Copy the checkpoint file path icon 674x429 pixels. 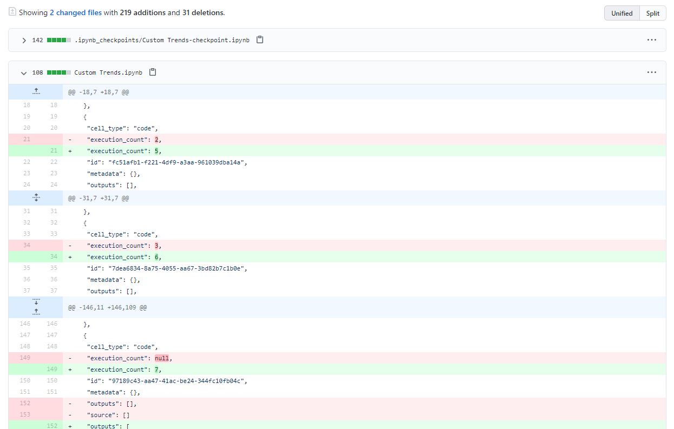[x=260, y=40]
